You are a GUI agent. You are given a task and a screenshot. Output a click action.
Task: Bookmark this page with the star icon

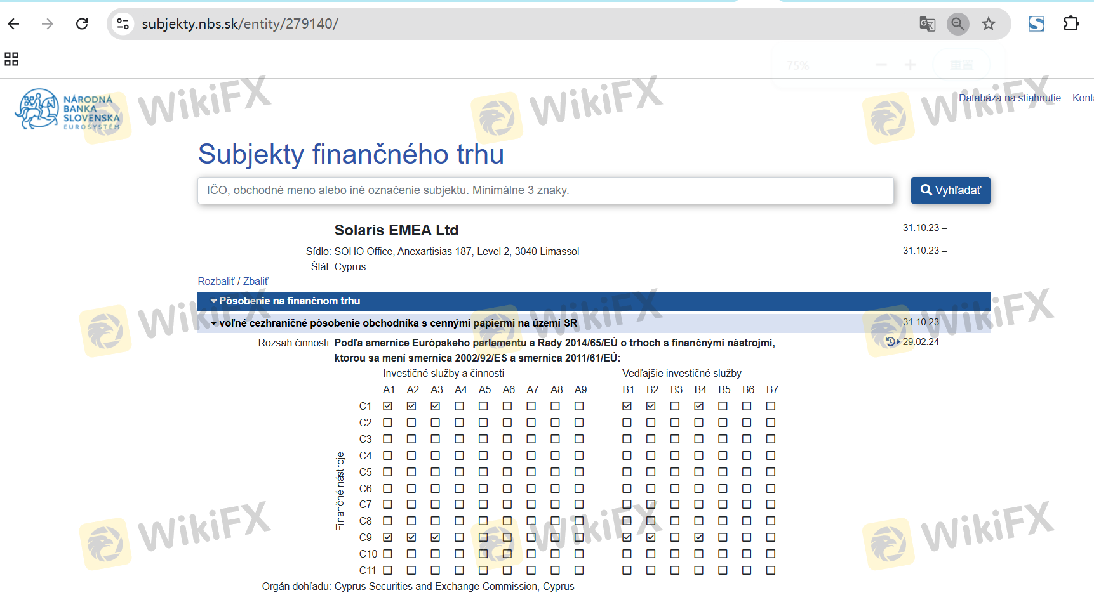[988, 24]
